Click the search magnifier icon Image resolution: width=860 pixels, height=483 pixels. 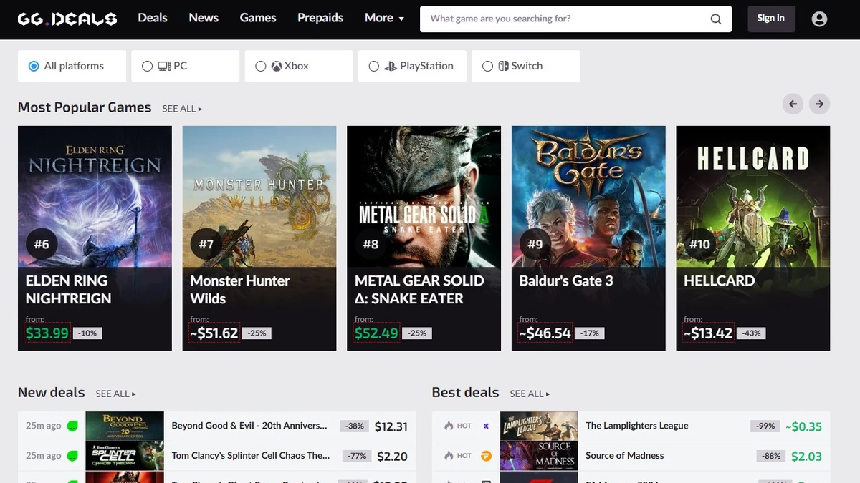[x=716, y=19]
